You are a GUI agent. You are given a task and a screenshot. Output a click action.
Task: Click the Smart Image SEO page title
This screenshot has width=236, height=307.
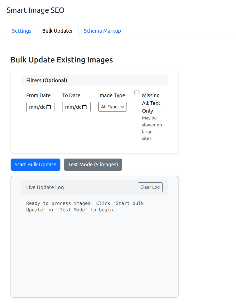point(35,10)
